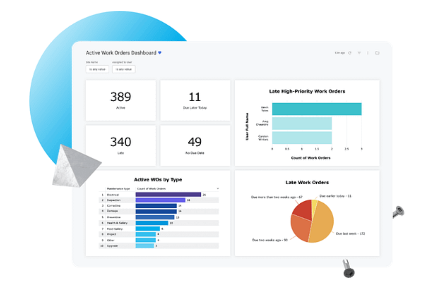Open the dashboard filter funnel icon

(359, 53)
